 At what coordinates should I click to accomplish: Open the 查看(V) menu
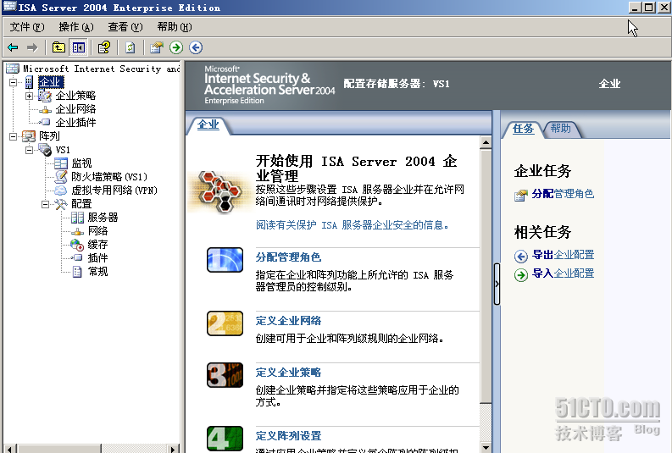tap(125, 27)
